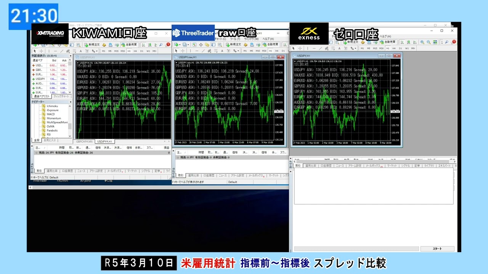Toggle 自動売買 auto trading in XM window
Image resolution: width=488 pixels, height=274 pixels.
coord(129,45)
